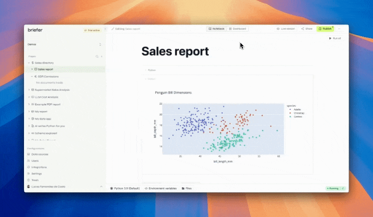
Task: Click the notebook icon of Sales report
Action: tap(36, 69)
